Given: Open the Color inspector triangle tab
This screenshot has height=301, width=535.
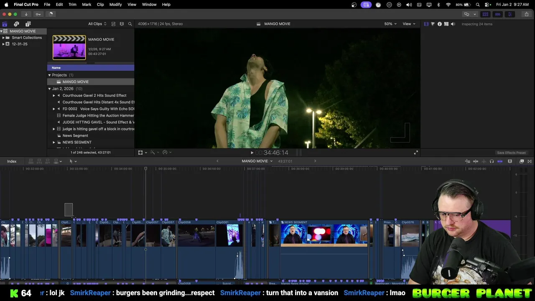Looking at the screenshot, I should click(x=433, y=24).
